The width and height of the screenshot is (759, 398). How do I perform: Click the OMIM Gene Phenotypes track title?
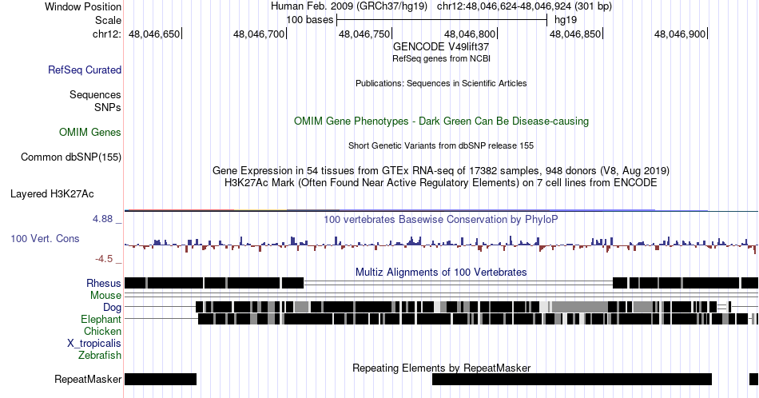coord(441,121)
